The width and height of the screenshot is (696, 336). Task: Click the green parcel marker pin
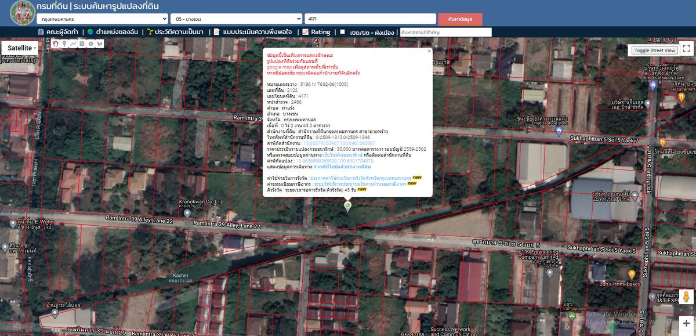point(347,207)
